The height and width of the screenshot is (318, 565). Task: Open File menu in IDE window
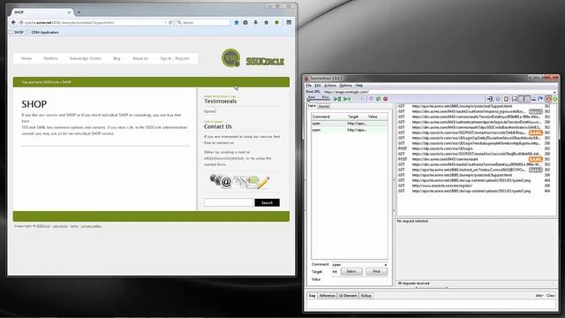coord(309,86)
